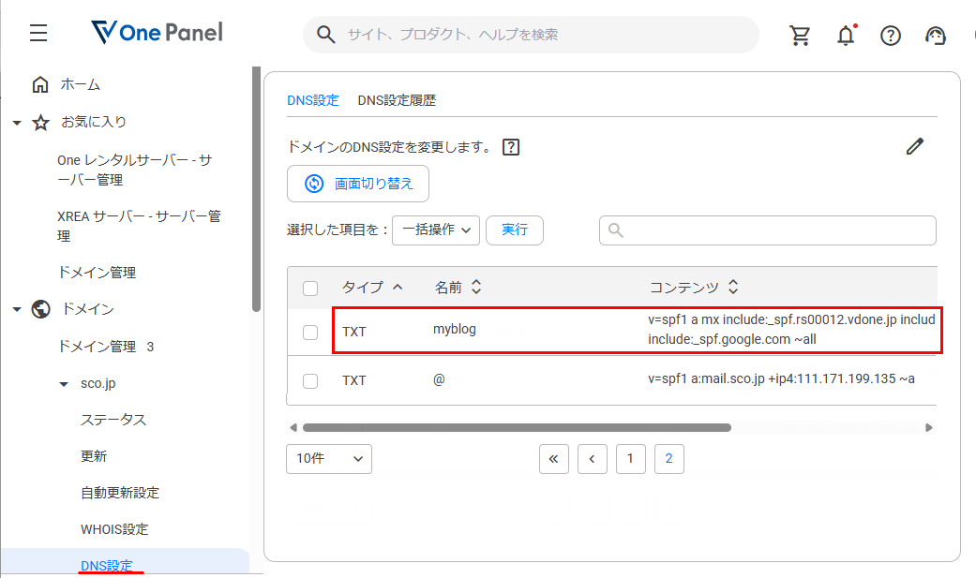Open the DNS settings help box icon
976x578 pixels.
point(511,147)
